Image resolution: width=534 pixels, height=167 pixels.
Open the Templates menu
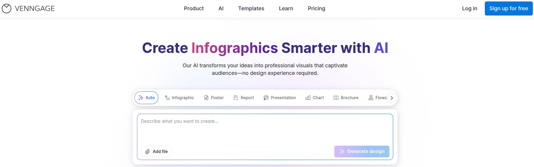[251, 8]
